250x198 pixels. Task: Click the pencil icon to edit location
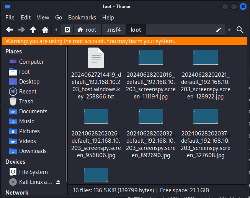[219, 30]
